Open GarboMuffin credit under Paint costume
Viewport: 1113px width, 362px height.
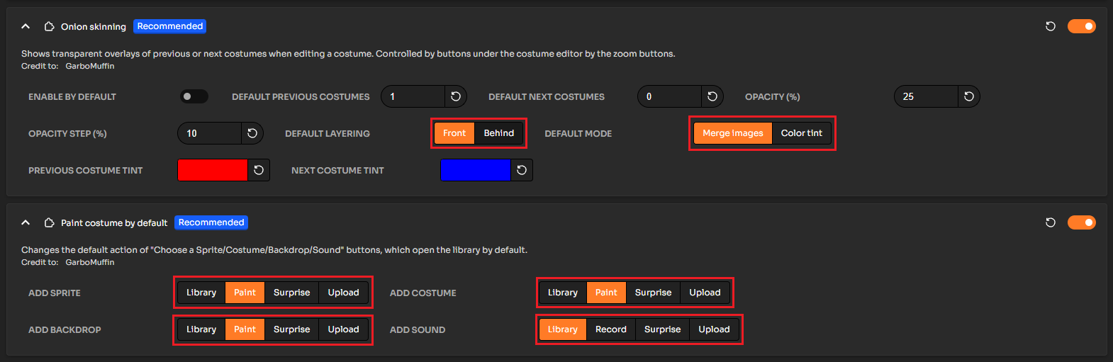pyautogui.click(x=90, y=262)
